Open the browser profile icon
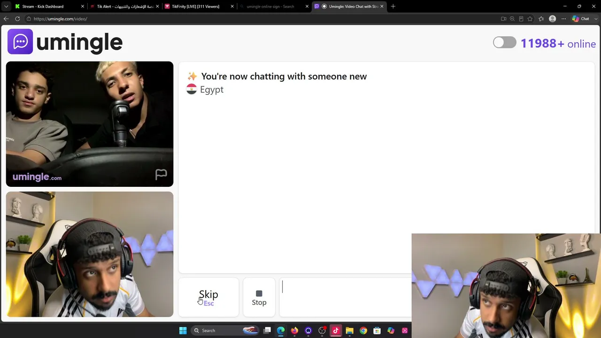 coord(552,19)
